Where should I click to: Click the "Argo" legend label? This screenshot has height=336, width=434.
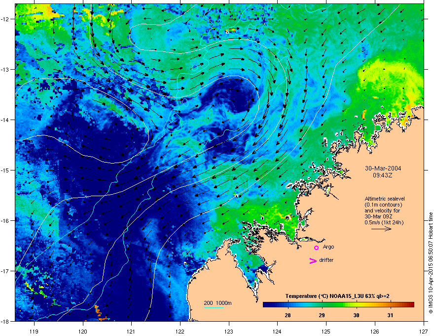coord(328,247)
